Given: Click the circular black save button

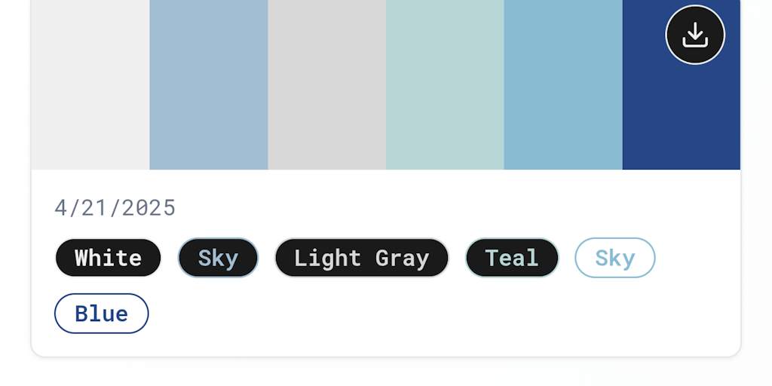Looking at the screenshot, I should 694,35.
